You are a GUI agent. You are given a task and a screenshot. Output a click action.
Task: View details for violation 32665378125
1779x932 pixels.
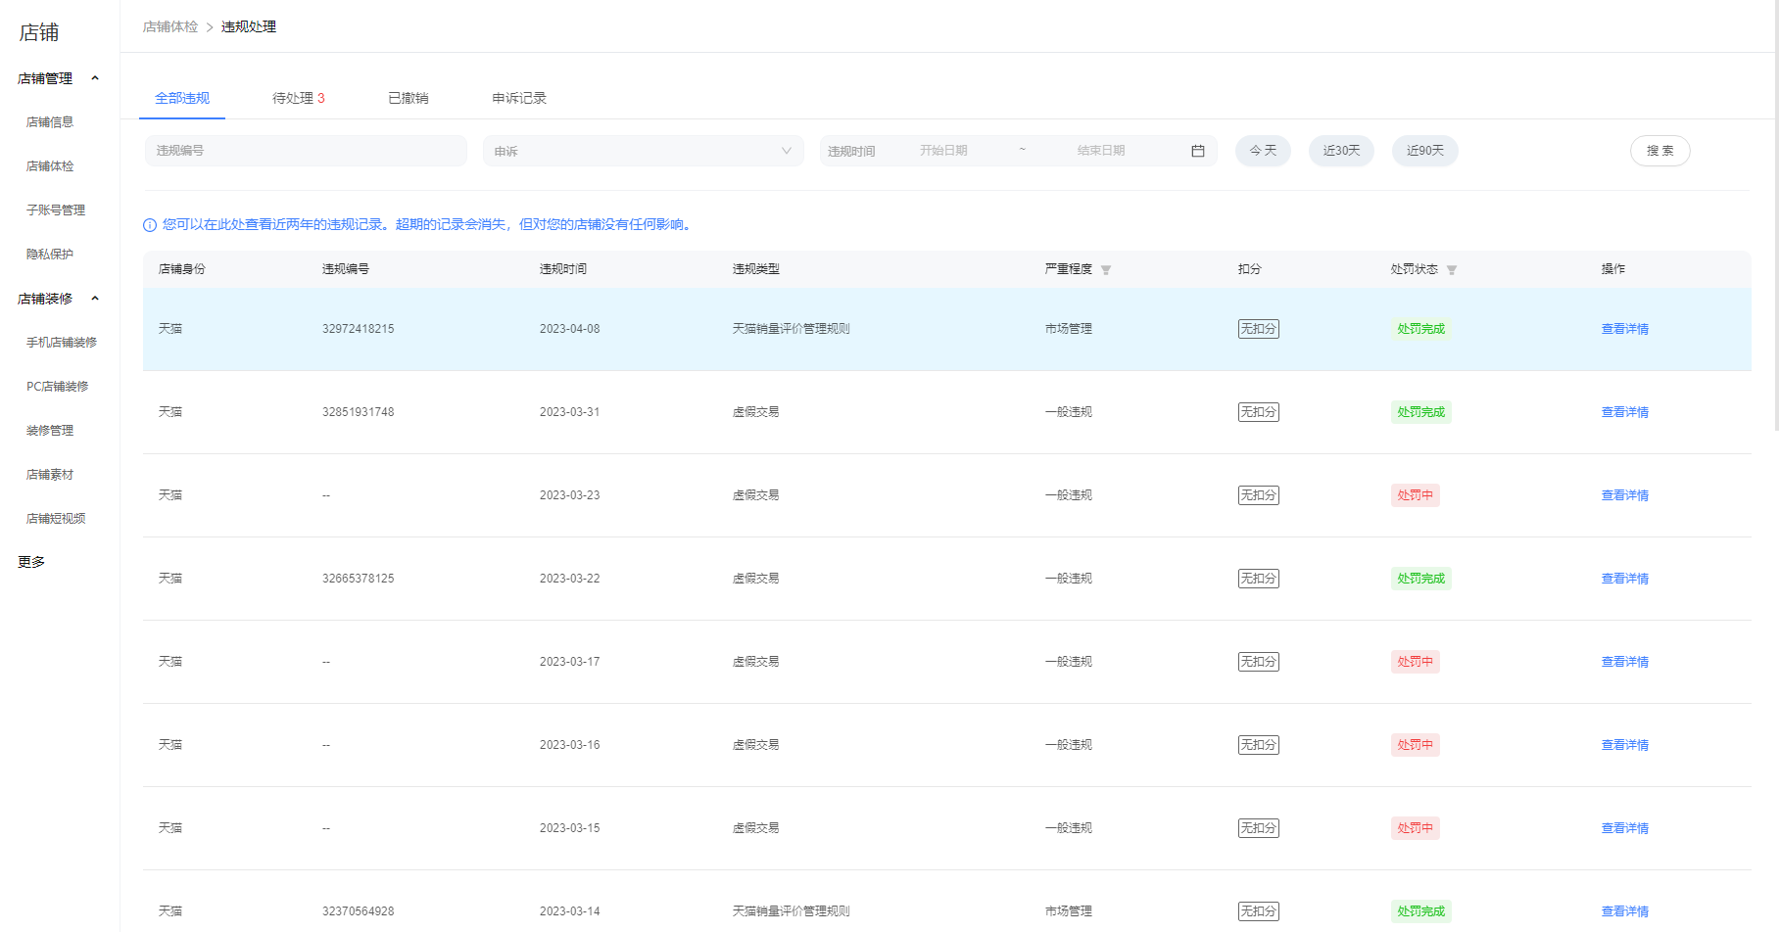coord(1625,579)
